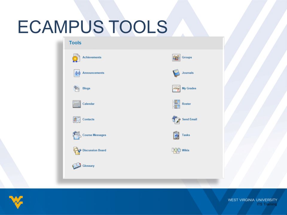This screenshot has height=215, width=287.
Task: Click the WVU flying logo
Action: pos(16,202)
